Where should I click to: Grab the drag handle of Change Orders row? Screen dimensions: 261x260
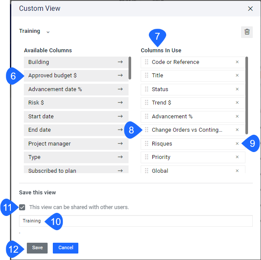(x=146, y=130)
